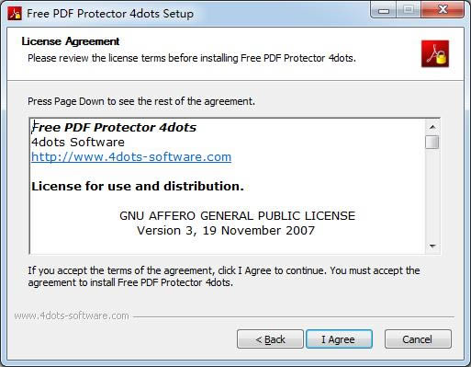Click the scrollbar down arrow in the license box
Viewport: 471px width, 367px height.
pyautogui.click(x=432, y=246)
